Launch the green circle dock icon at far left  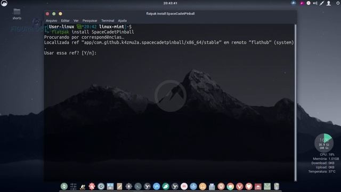tap(64, 186)
